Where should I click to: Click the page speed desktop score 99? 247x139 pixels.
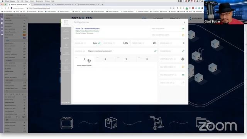(183, 75)
